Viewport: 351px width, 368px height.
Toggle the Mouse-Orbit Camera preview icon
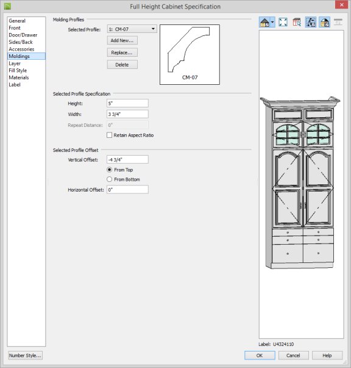[x=311, y=23]
